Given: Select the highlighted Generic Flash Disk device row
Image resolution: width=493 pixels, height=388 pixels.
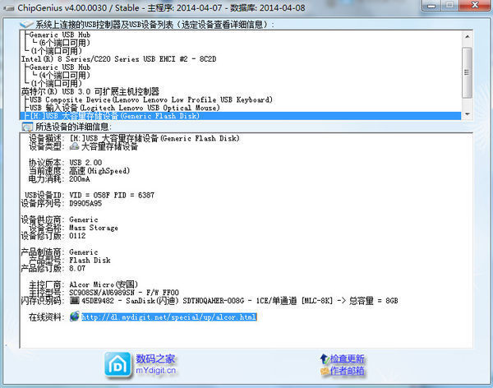Looking at the screenshot, I should [241, 116].
